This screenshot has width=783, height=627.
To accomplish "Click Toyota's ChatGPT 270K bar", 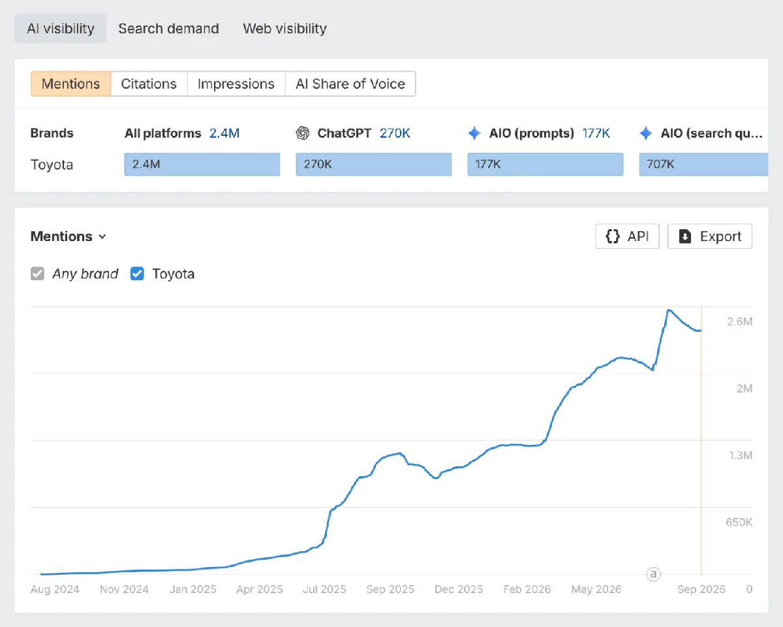I will click(x=374, y=165).
